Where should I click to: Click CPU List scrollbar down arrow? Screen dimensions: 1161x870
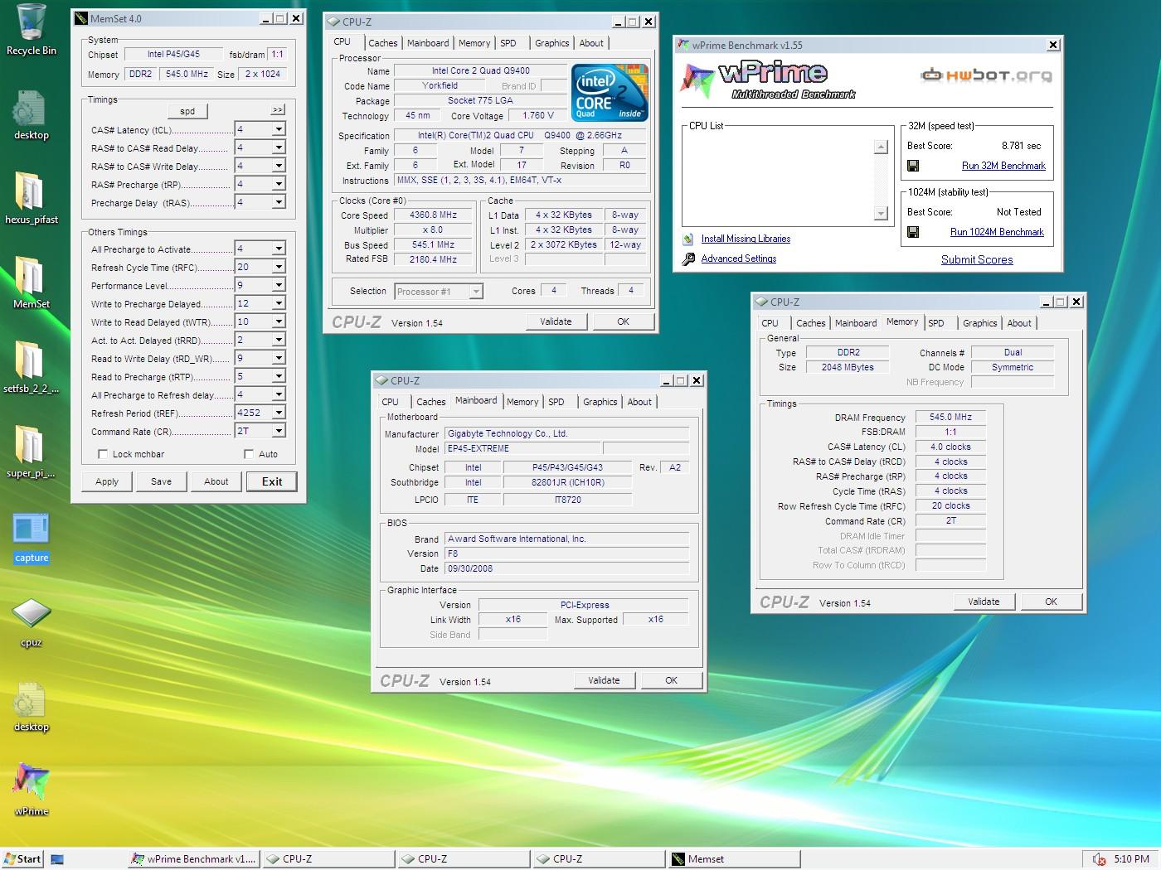pyautogui.click(x=881, y=214)
